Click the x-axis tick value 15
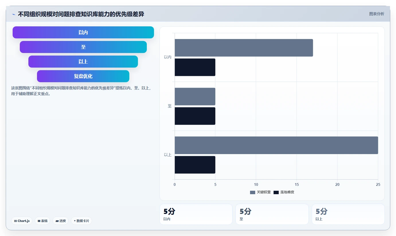Image resolution: width=396 pixels, height=236 pixels. click(297, 185)
